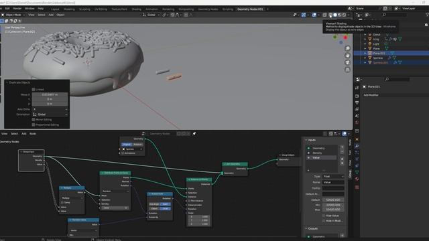The image size is (429, 241).
Task: Click Add Modifier button
Action: 396,95
